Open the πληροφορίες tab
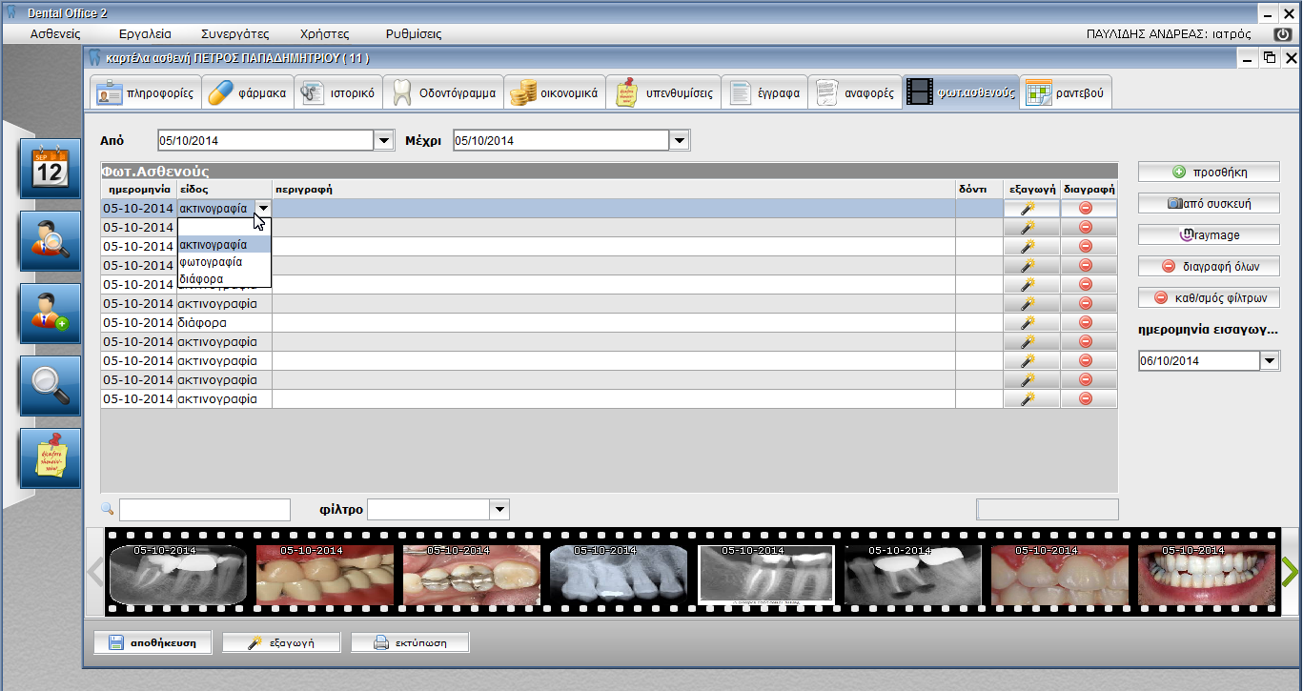The image size is (1303, 691). click(x=146, y=93)
